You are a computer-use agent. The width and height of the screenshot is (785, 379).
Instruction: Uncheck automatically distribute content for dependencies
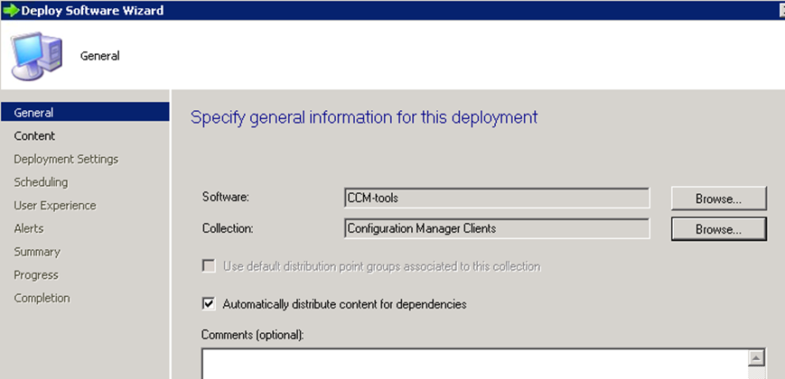click(x=209, y=303)
